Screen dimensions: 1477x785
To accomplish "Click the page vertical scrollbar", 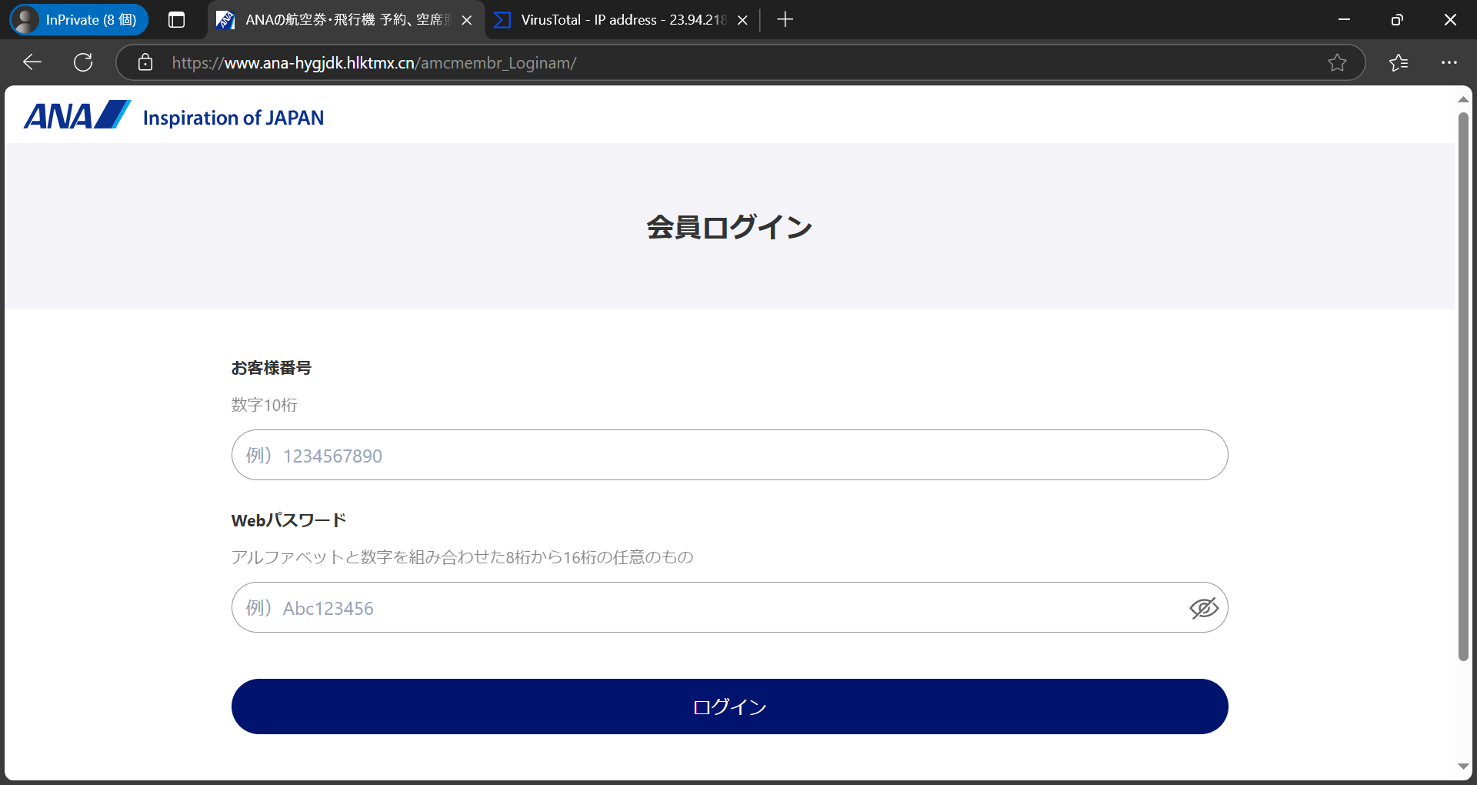I will coord(1463,386).
